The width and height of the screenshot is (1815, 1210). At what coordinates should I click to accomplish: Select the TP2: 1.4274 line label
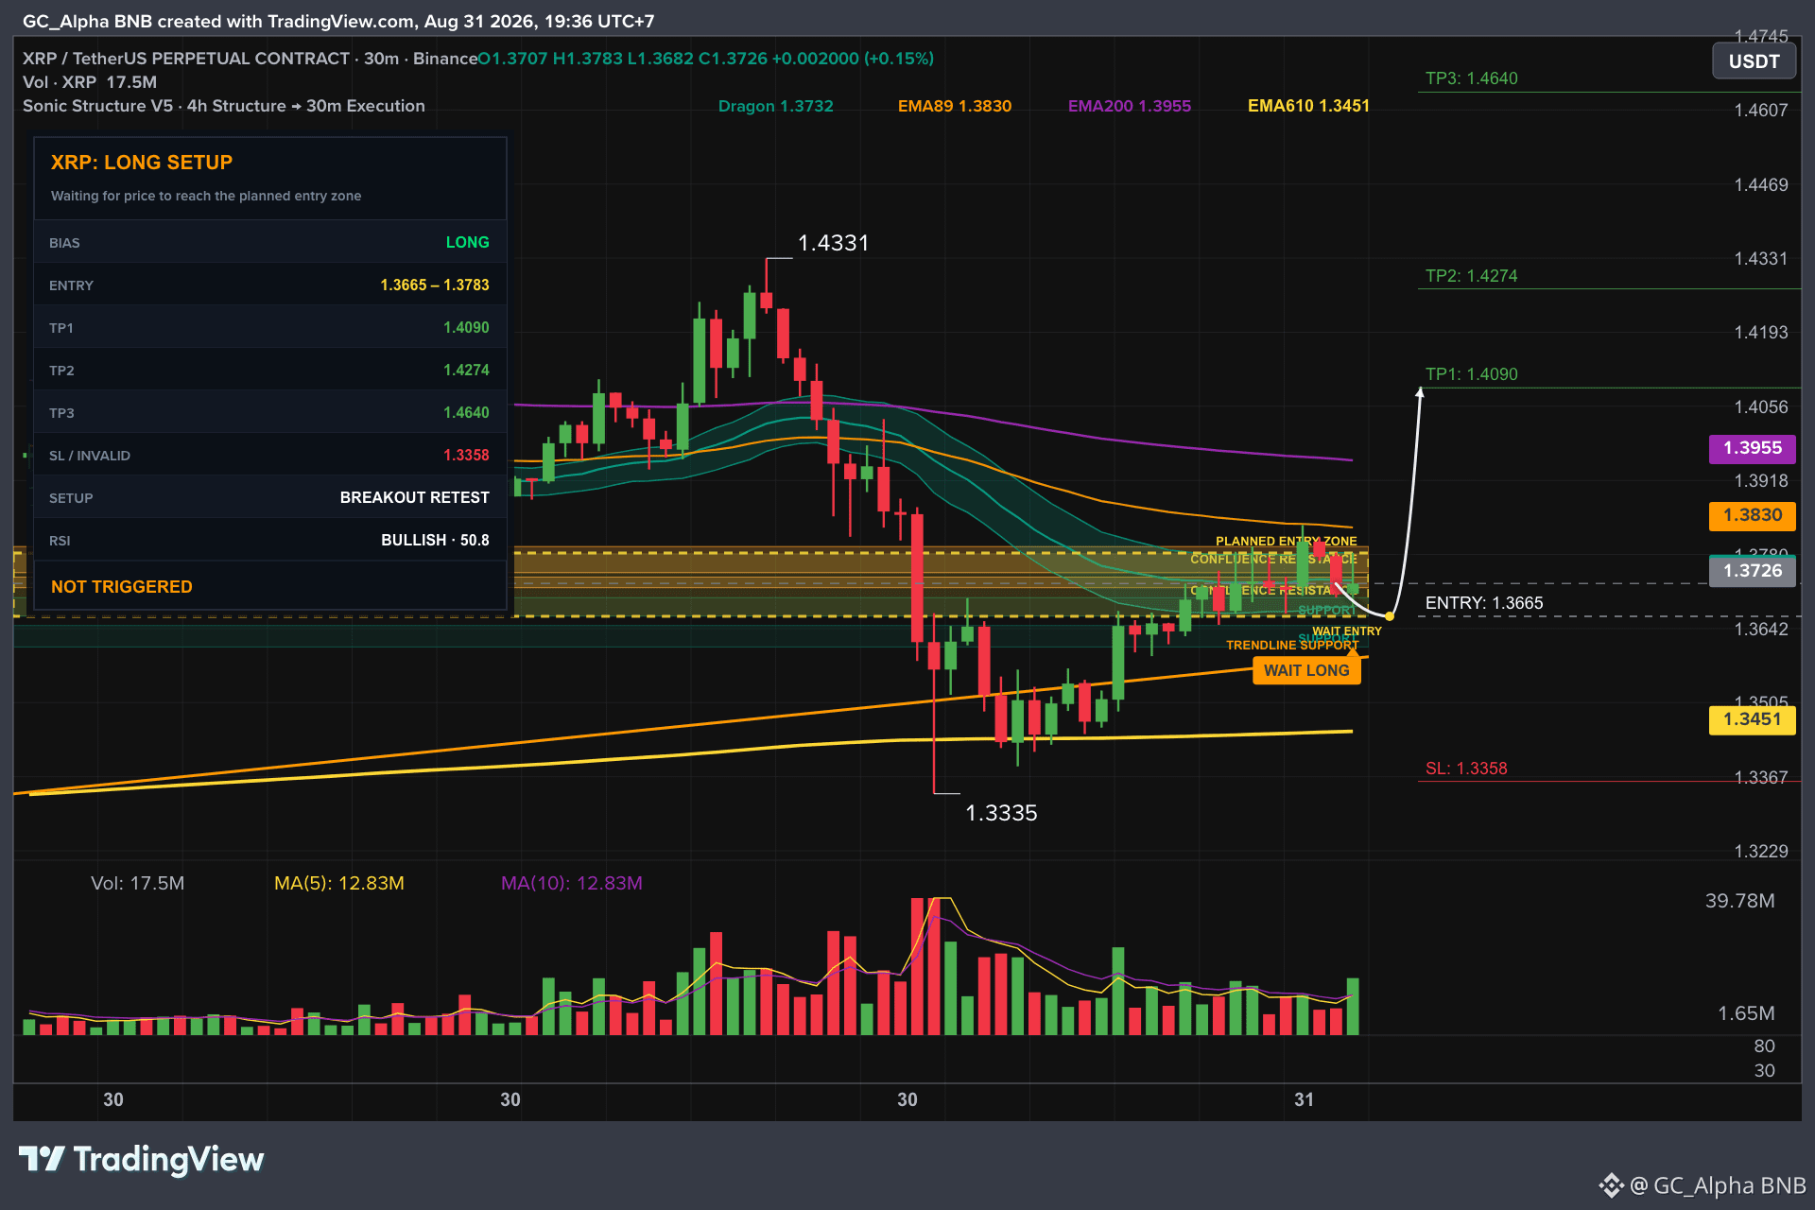[x=1471, y=276]
